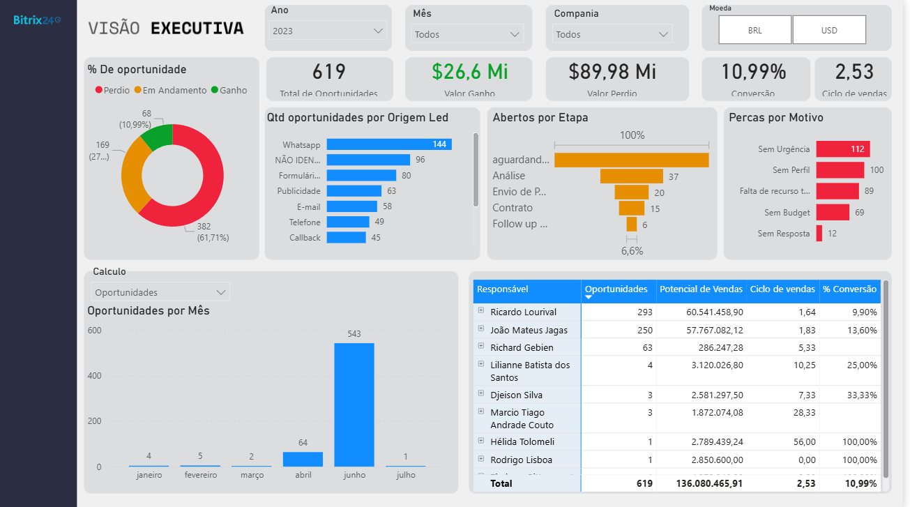Click plus icon beside Djeison Silva
Viewport: 910px width, 507px height.
(x=481, y=394)
